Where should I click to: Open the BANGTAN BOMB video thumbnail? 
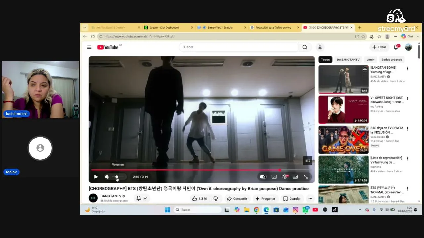point(344,79)
